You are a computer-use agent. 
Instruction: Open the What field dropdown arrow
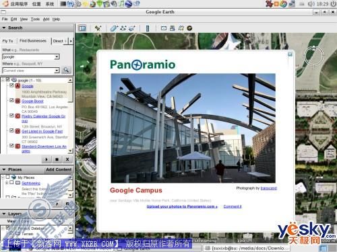[57, 57]
